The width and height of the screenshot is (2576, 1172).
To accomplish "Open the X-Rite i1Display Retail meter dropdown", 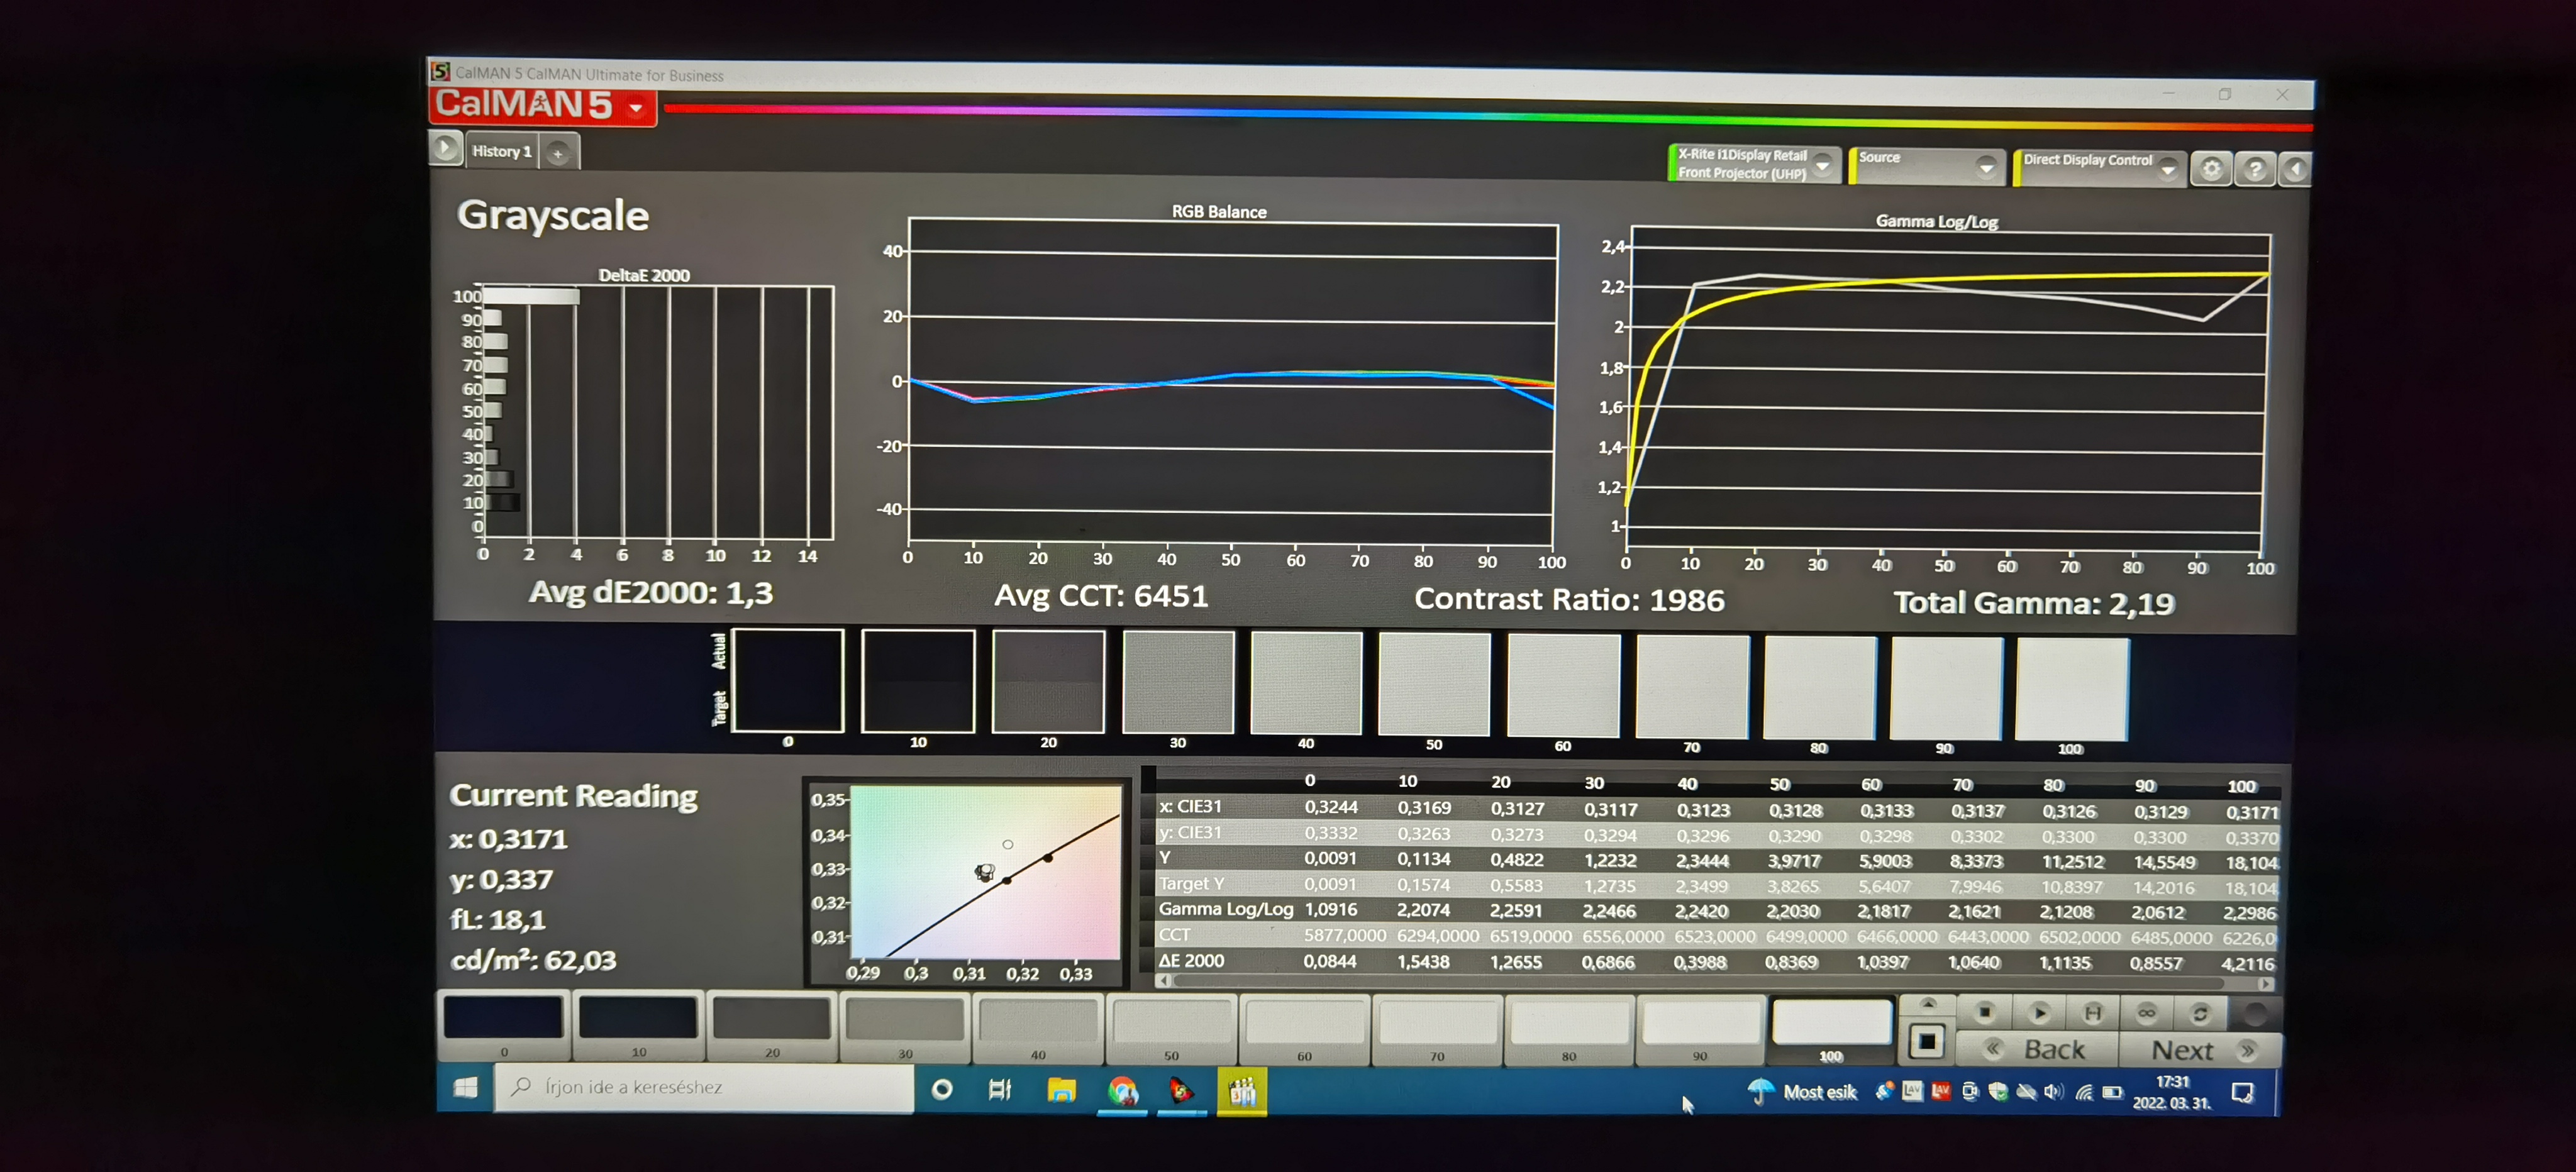I will pyautogui.click(x=1823, y=164).
